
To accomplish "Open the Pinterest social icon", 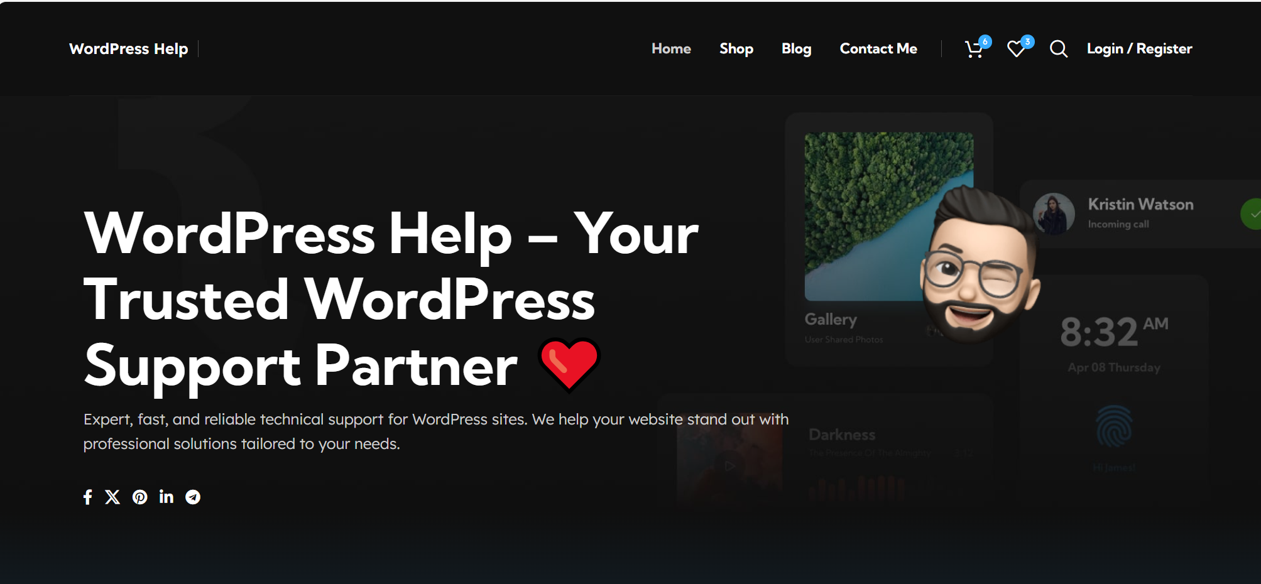I will (139, 497).
